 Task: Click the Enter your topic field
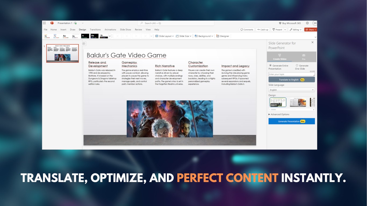[292, 74]
